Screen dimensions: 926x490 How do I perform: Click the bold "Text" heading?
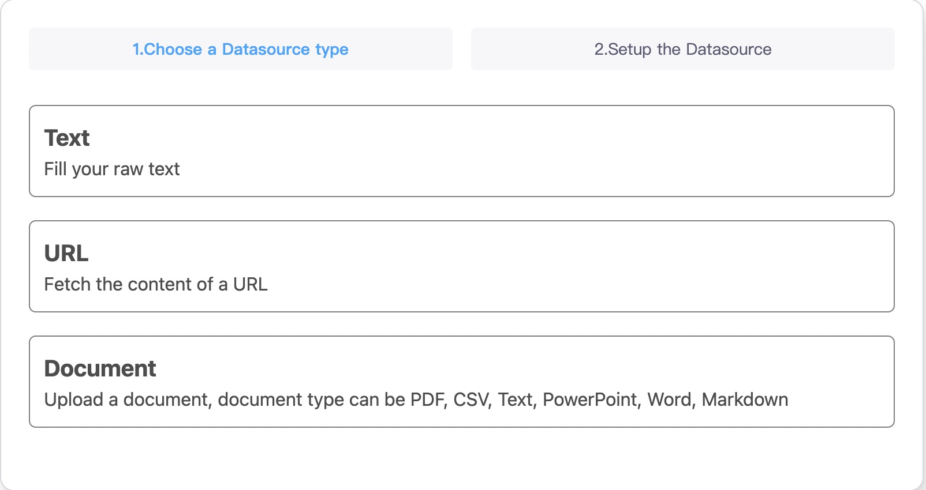click(67, 138)
